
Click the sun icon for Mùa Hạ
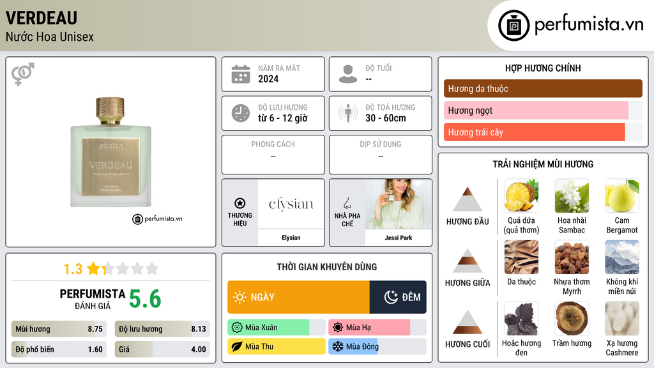338,328
